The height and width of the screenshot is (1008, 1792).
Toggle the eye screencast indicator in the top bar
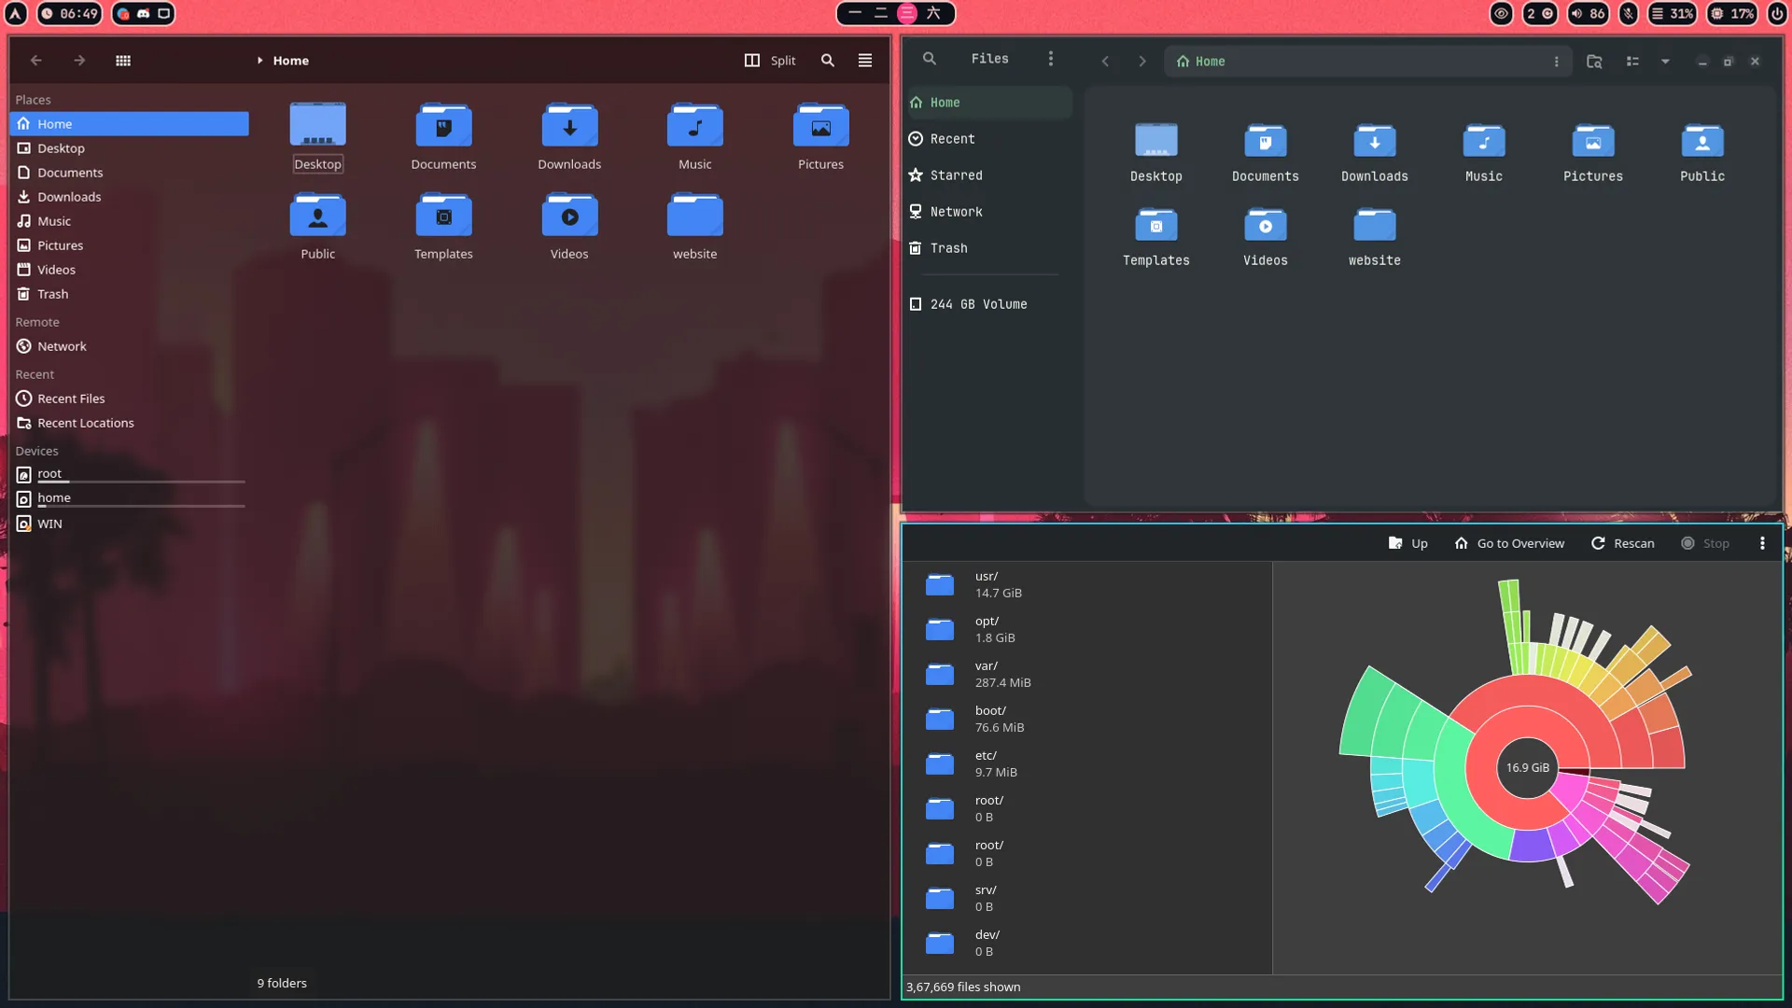click(x=1501, y=14)
